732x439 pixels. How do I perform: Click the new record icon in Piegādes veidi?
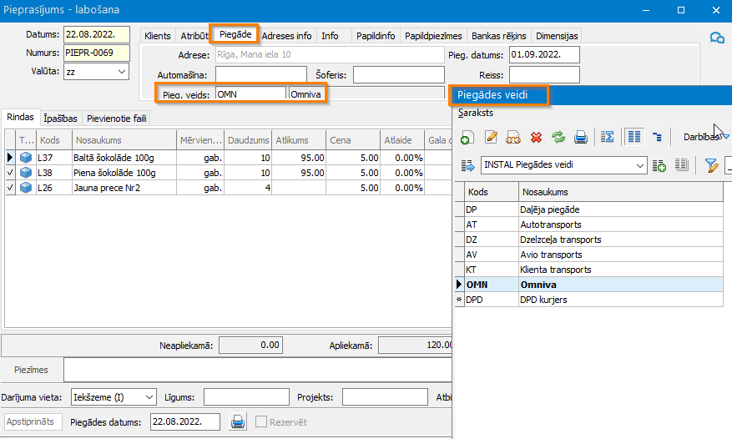(468, 137)
